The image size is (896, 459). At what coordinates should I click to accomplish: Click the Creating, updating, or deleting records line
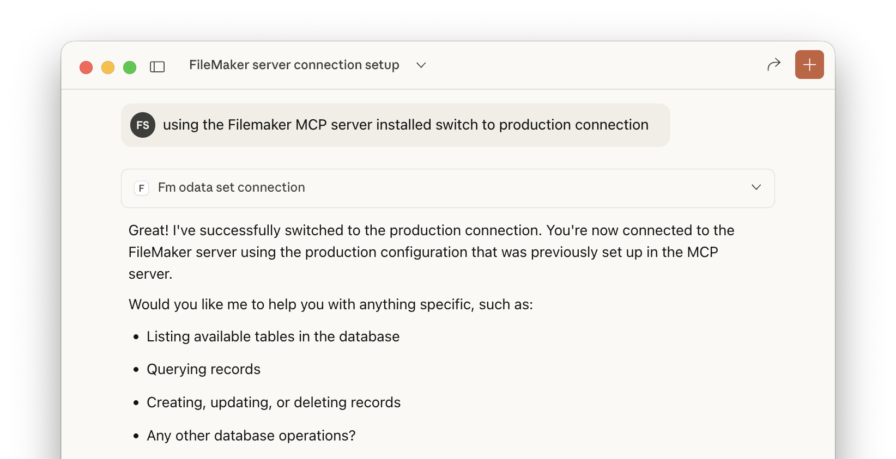[x=273, y=402]
